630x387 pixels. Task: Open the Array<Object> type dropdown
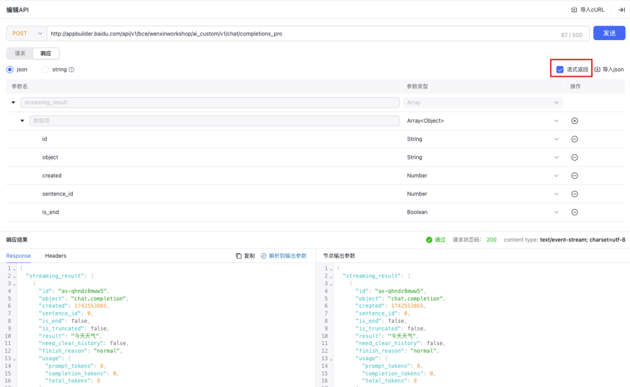pos(482,121)
